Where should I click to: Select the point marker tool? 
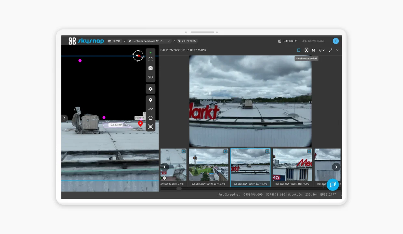pos(150,100)
